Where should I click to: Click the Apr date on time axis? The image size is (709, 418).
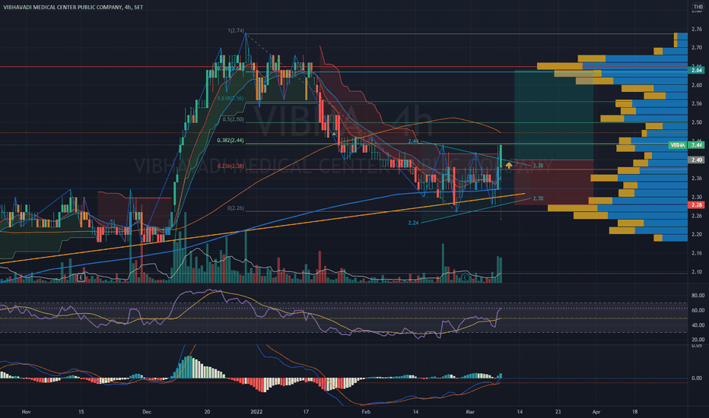tap(596, 412)
